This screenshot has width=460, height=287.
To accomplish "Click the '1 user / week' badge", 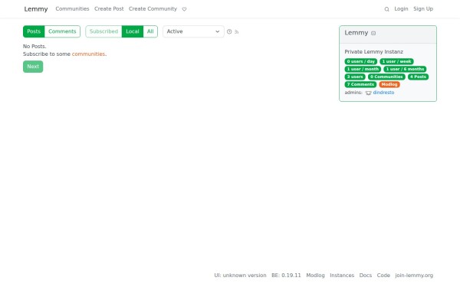I will click(396, 61).
